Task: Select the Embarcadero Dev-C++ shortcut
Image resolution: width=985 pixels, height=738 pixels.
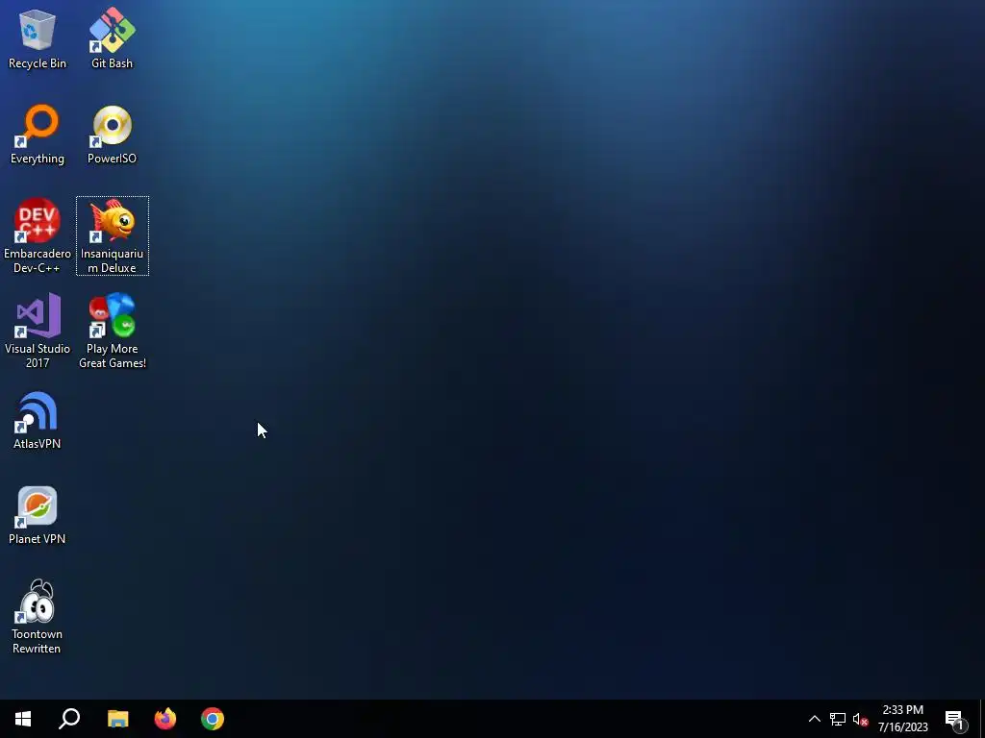Action: point(38,236)
